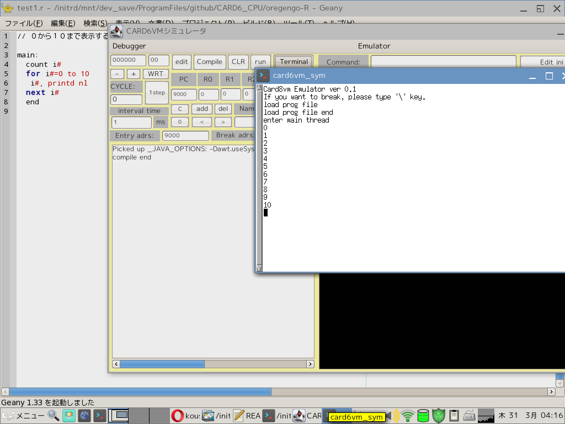Click the Terminal button in the simulator
The width and height of the screenshot is (565, 424).
point(294,62)
